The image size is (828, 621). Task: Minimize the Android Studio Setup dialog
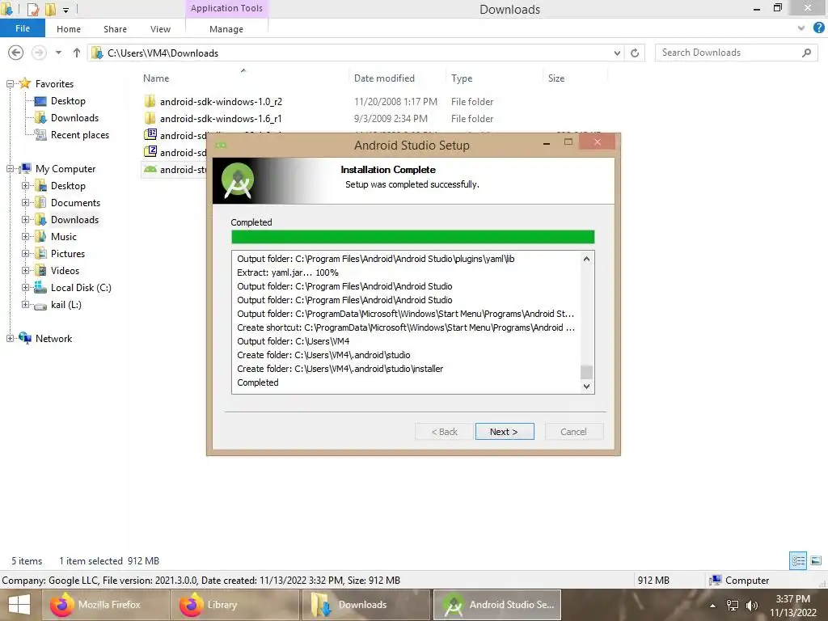(x=547, y=142)
